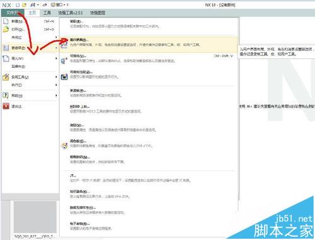
Task: Click the Utilities pencil icon in File menu
Action: tap(6, 77)
